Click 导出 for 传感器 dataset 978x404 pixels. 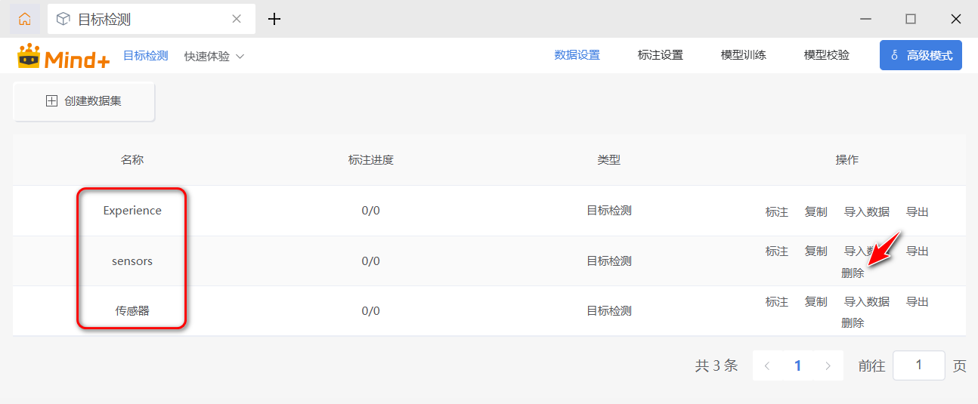point(918,302)
